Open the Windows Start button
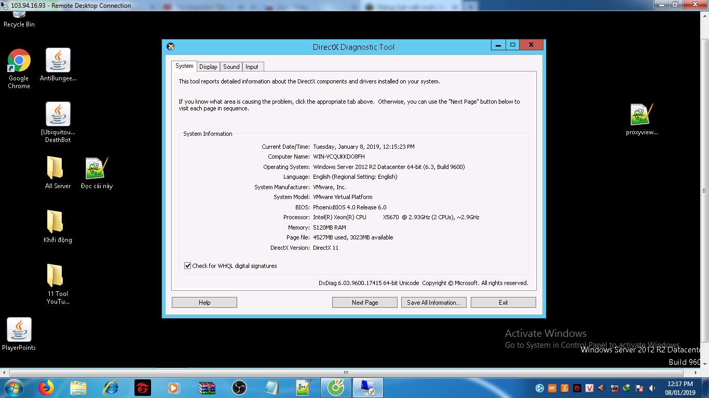The image size is (709, 398). [x=13, y=388]
